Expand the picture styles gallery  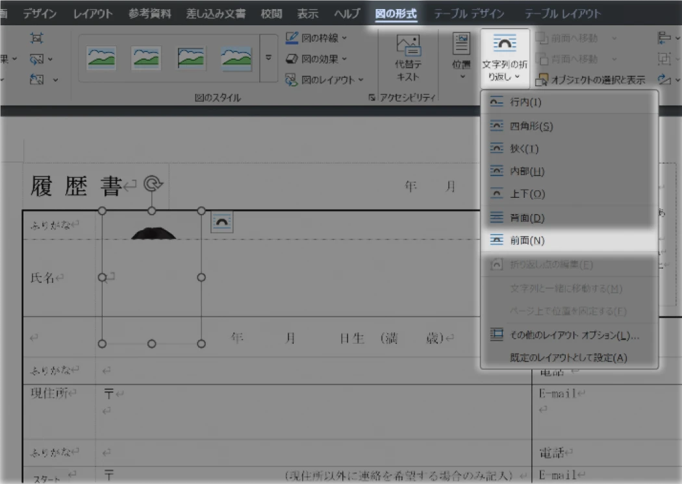[268, 57]
